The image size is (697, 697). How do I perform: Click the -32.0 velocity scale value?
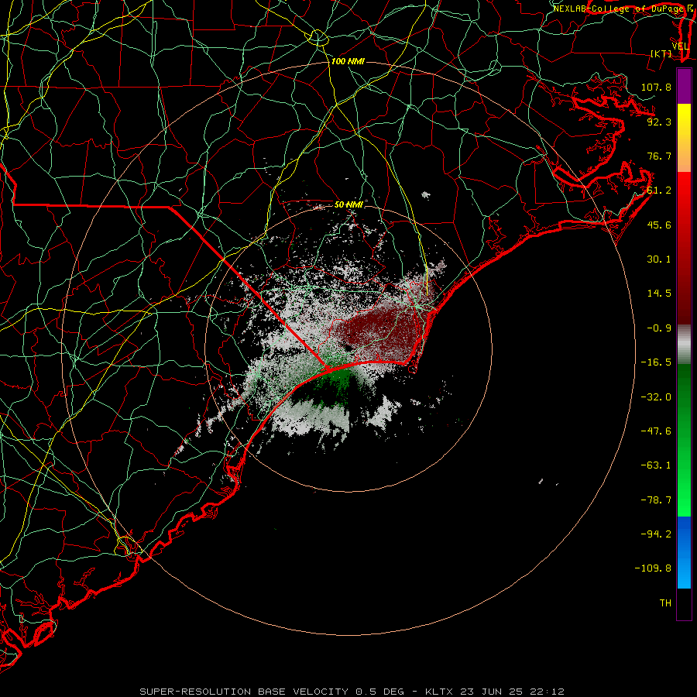(x=656, y=397)
